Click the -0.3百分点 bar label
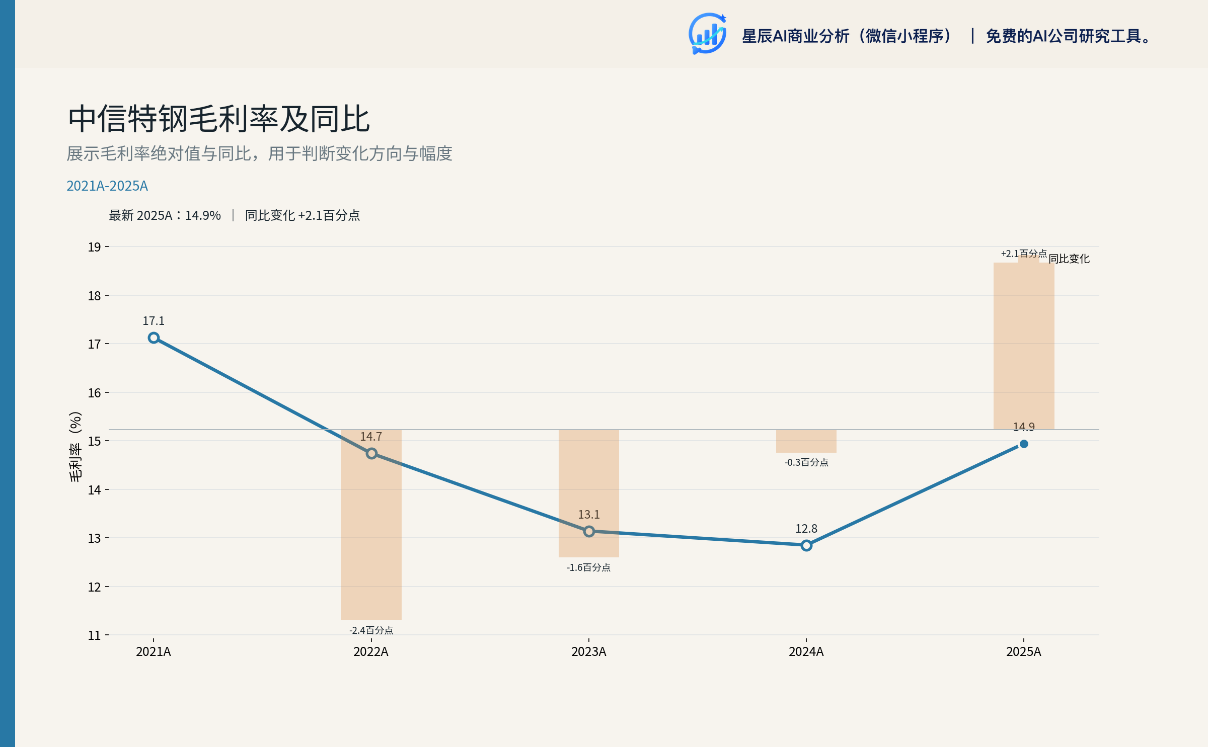This screenshot has height=747, width=1208. (806, 462)
